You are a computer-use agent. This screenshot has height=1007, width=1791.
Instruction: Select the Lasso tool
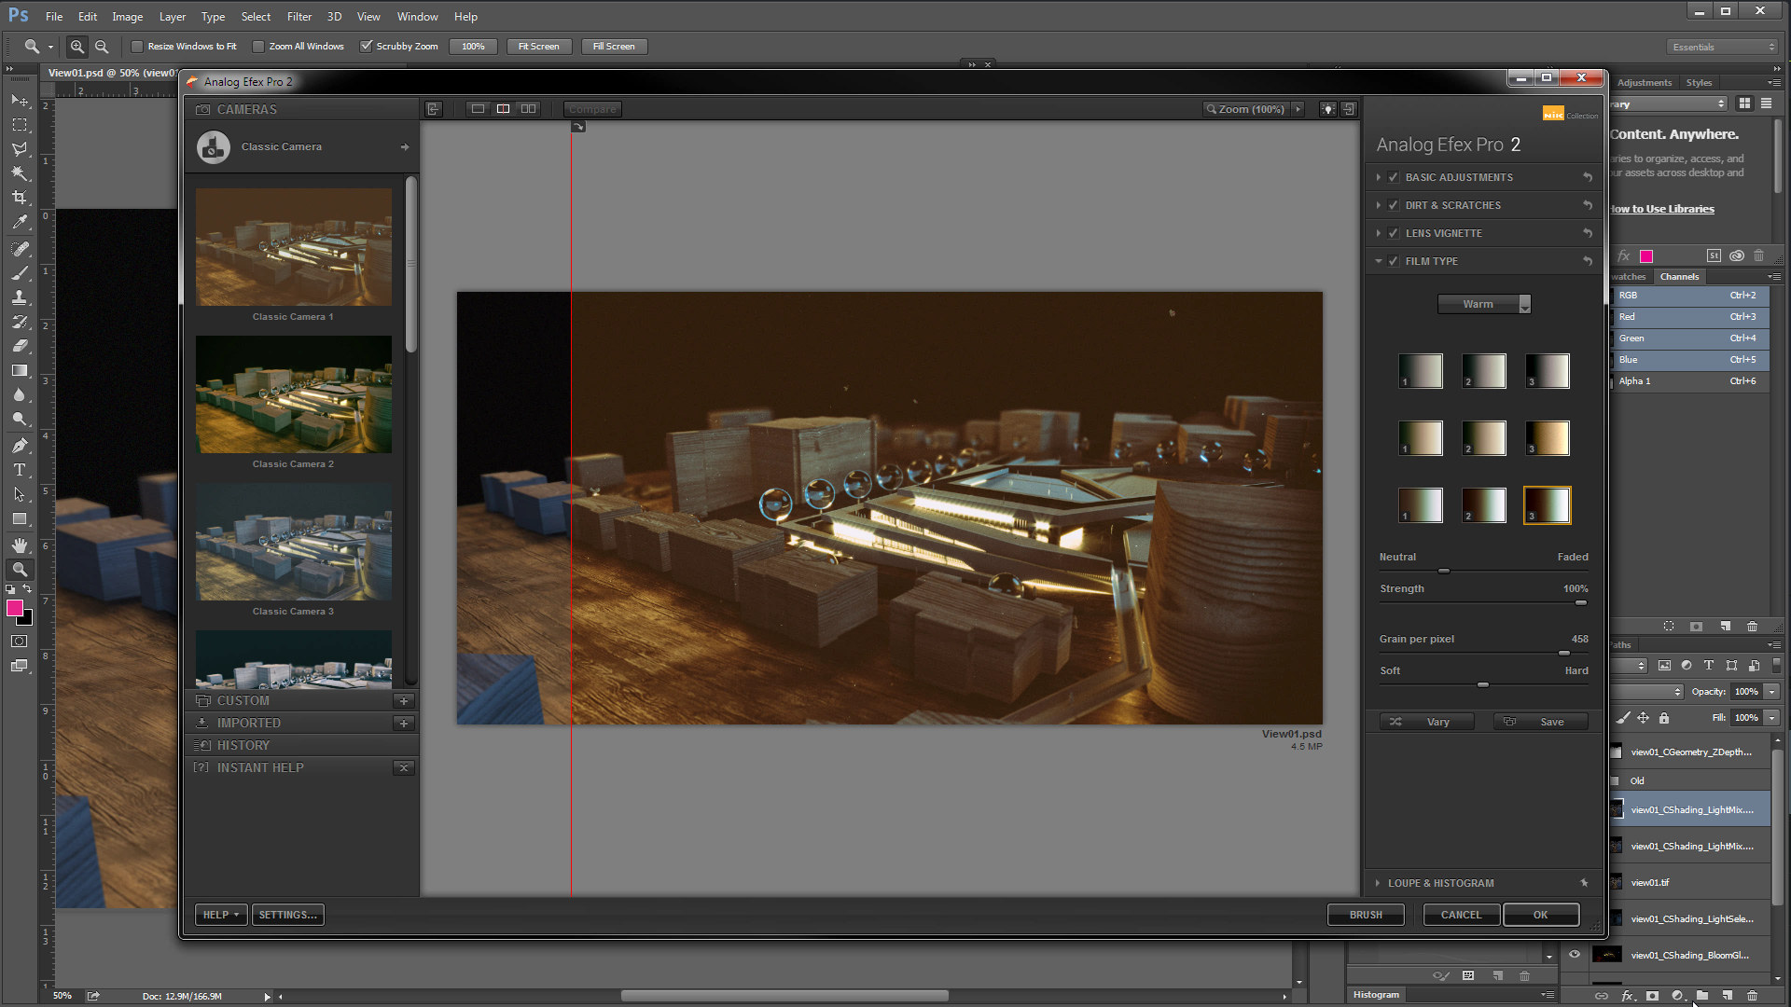[20, 149]
